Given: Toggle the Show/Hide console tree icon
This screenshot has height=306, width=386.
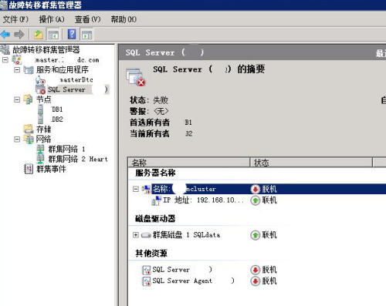Looking at the screenshot, I should 53,35.
